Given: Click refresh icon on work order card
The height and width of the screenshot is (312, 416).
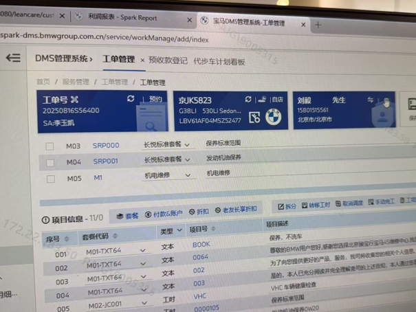Looking at the screenshot, I should [131, 99].
